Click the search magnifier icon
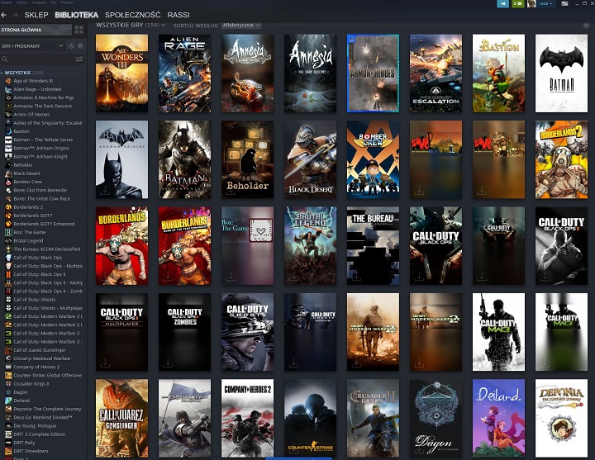The width and height of the screenshot is (595, 460). click(x=5, y=59)
